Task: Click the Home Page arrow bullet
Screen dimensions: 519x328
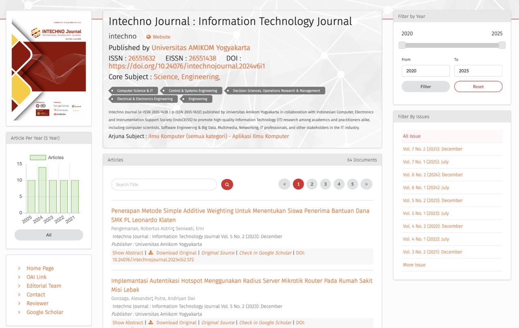Action: click(19, 268)
